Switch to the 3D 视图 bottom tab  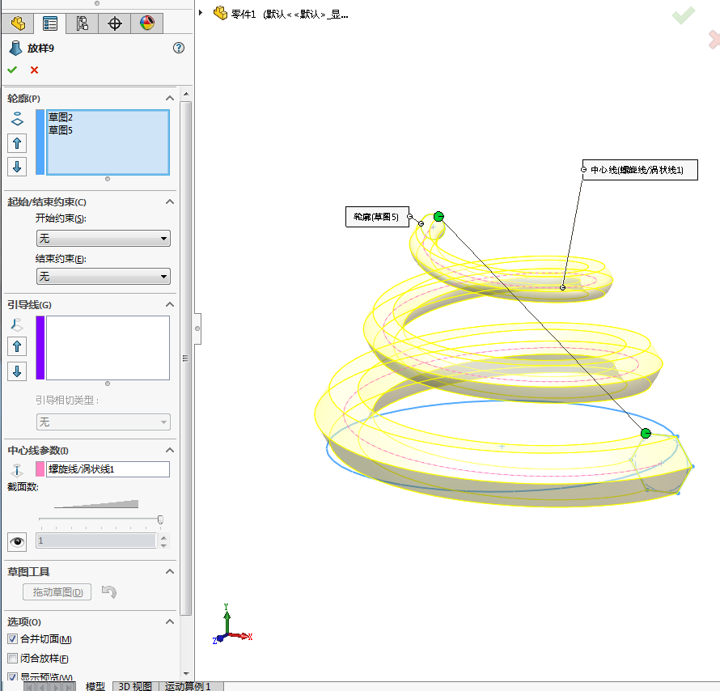(x=135, y=686)
